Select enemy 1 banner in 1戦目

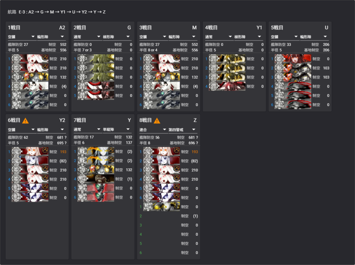tap(30, 59)
